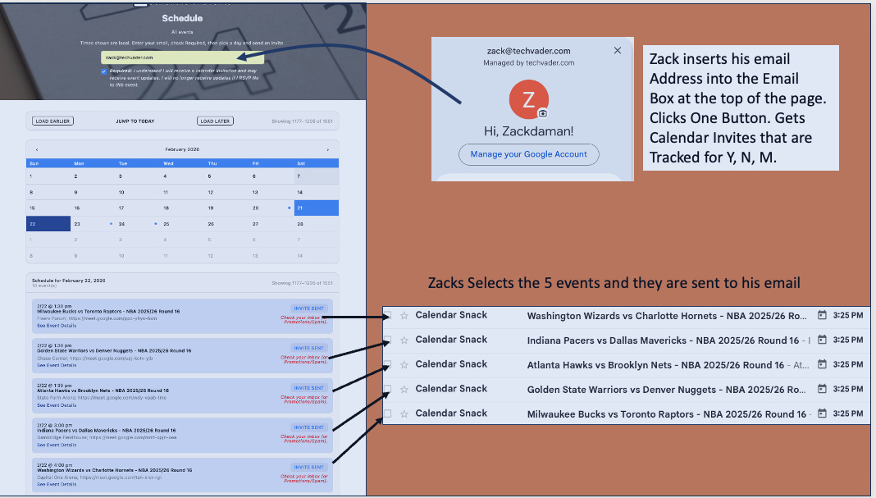Open the Golden State Warriors vs Denver Nuggets email subject

click(667, 390)
